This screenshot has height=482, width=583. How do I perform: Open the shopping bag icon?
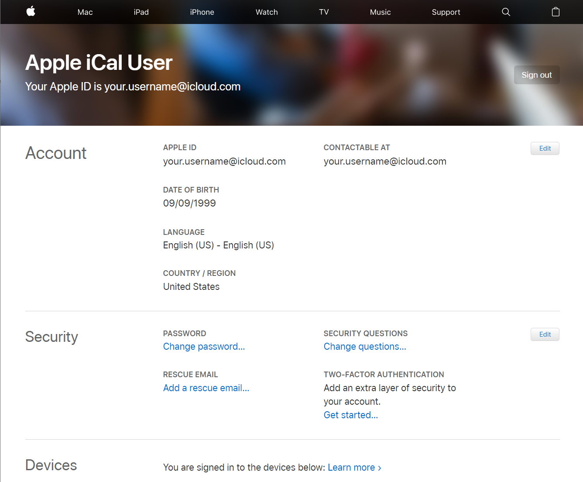(556, 12)
